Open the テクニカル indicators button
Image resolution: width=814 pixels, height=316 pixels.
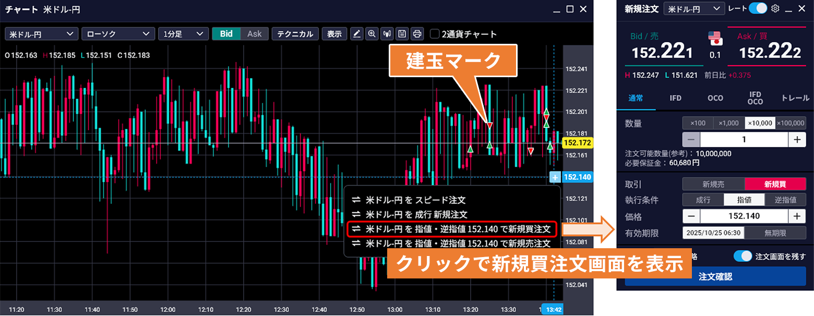pyautogui.click(x=295, y=34)
